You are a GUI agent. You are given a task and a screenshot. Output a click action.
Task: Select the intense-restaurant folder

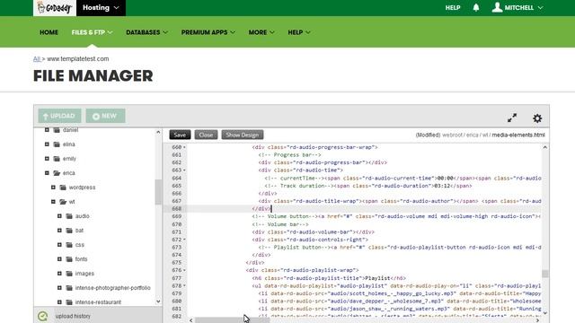click(x=98, y=302)
